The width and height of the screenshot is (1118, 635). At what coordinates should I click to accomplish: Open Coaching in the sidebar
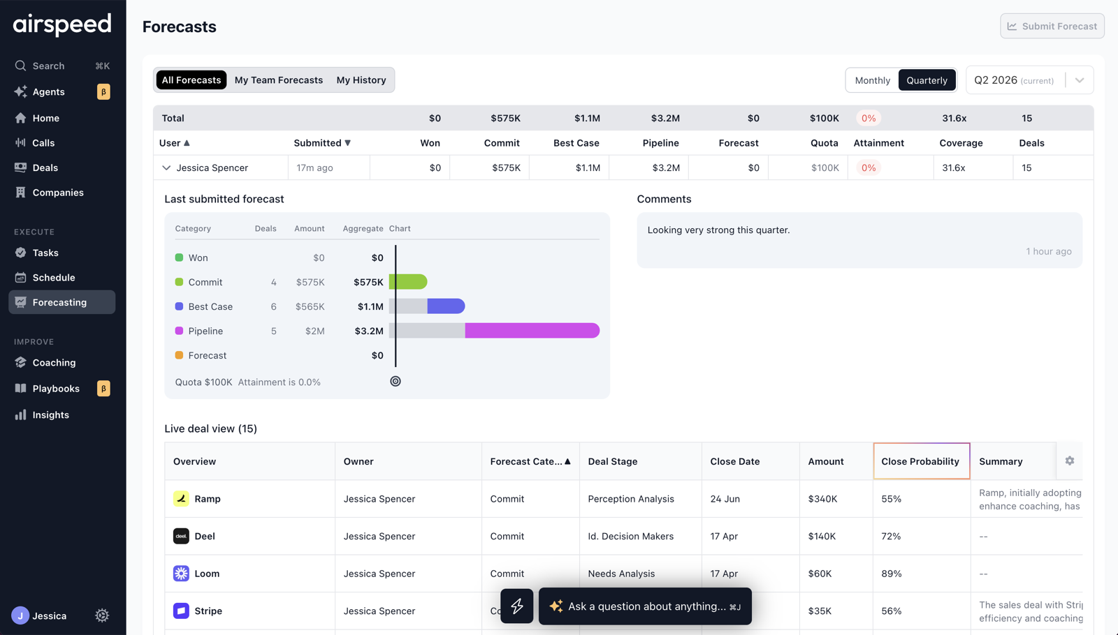click(x=62, y=363)
